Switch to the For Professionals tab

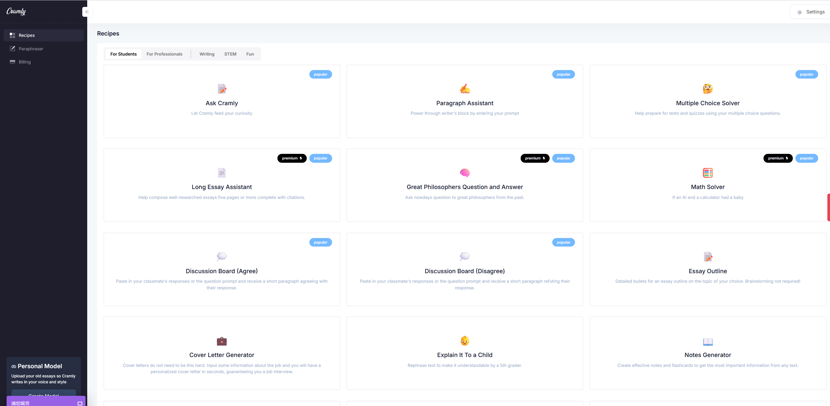[164, 54]
